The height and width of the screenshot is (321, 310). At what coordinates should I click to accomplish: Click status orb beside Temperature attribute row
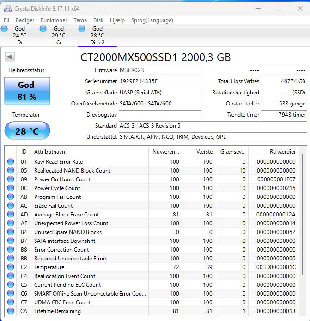(11, 267)
